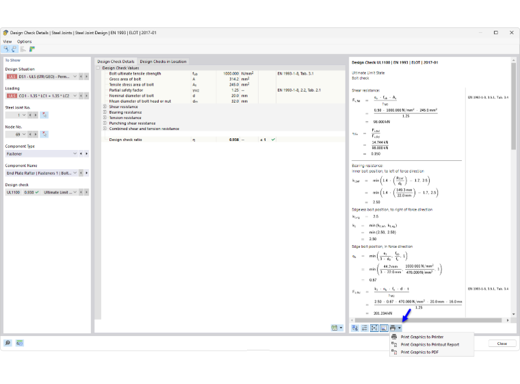Expand the Punching shear resistance row
The height and width of the screenshot is (384, 520).
[x=105, y=123]
